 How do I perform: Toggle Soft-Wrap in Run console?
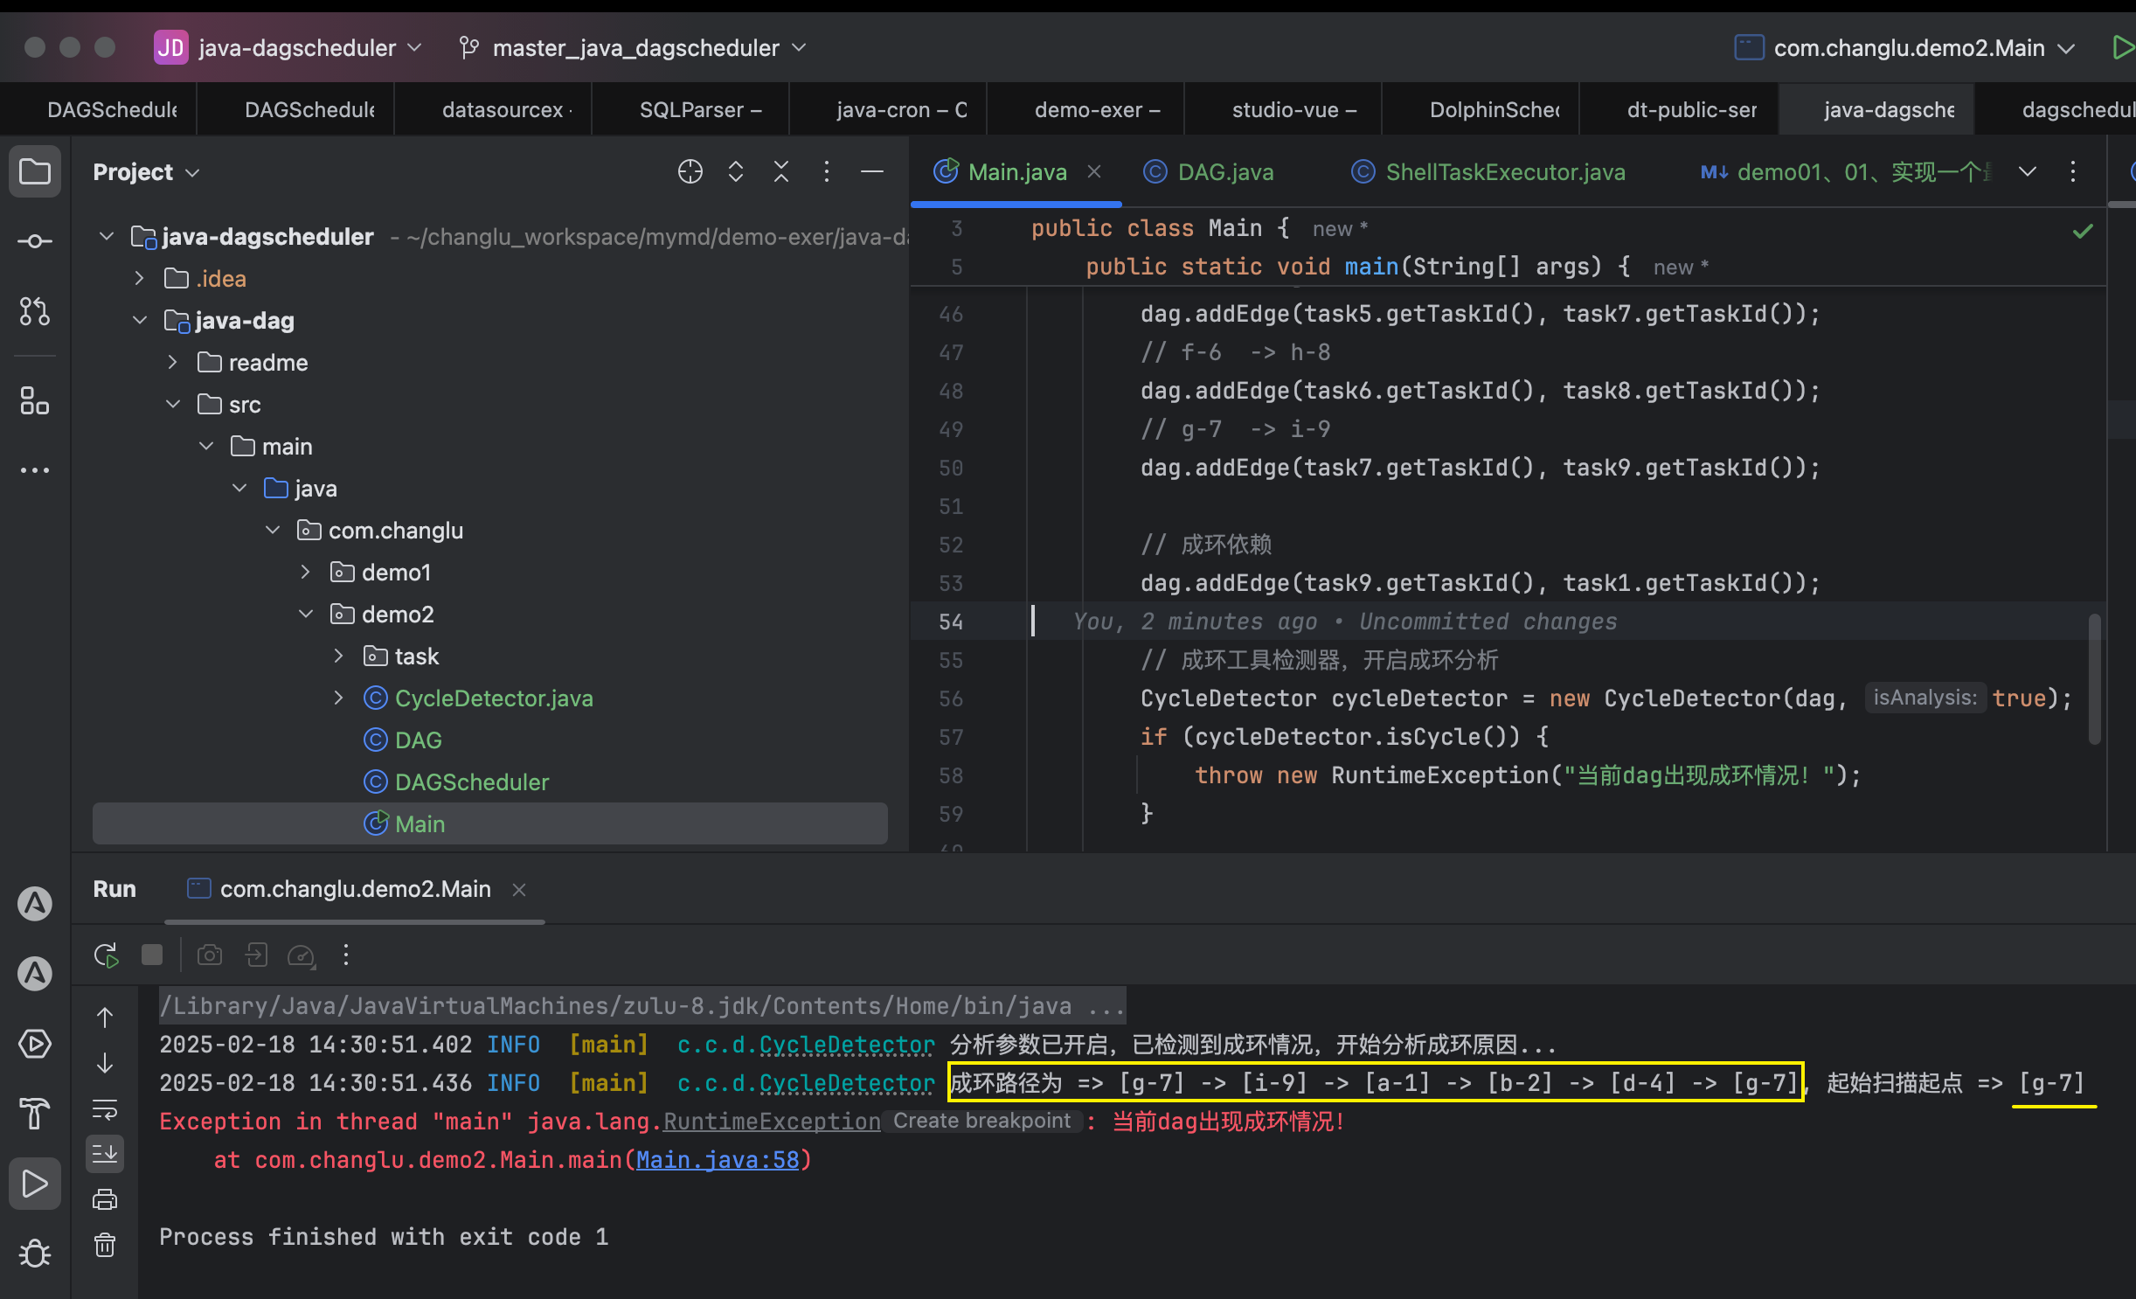coord(105,1108)
